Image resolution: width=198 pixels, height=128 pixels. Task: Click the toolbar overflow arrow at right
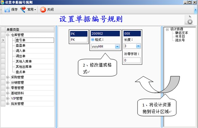pyautogui.click(x=196, y=9)
